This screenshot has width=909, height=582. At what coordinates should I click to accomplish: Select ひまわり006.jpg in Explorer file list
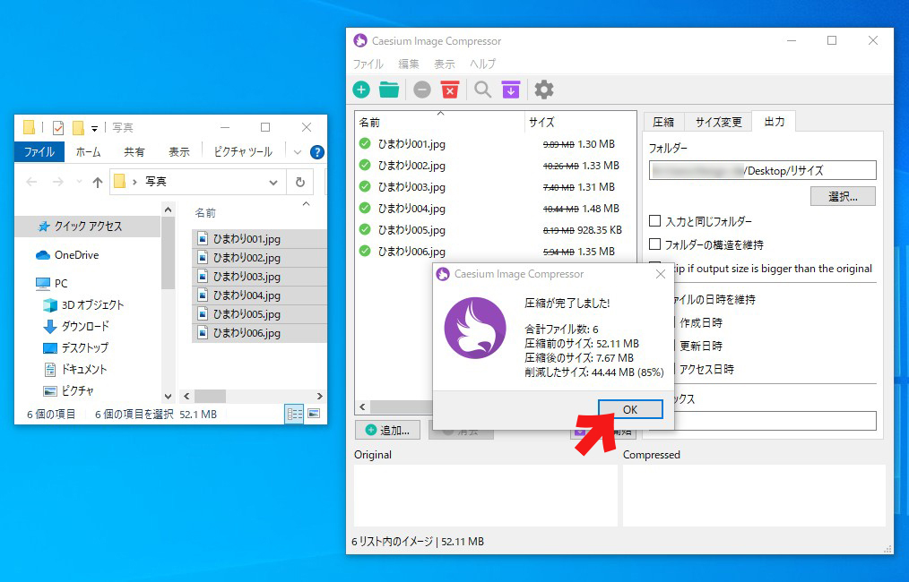[259, 333]
